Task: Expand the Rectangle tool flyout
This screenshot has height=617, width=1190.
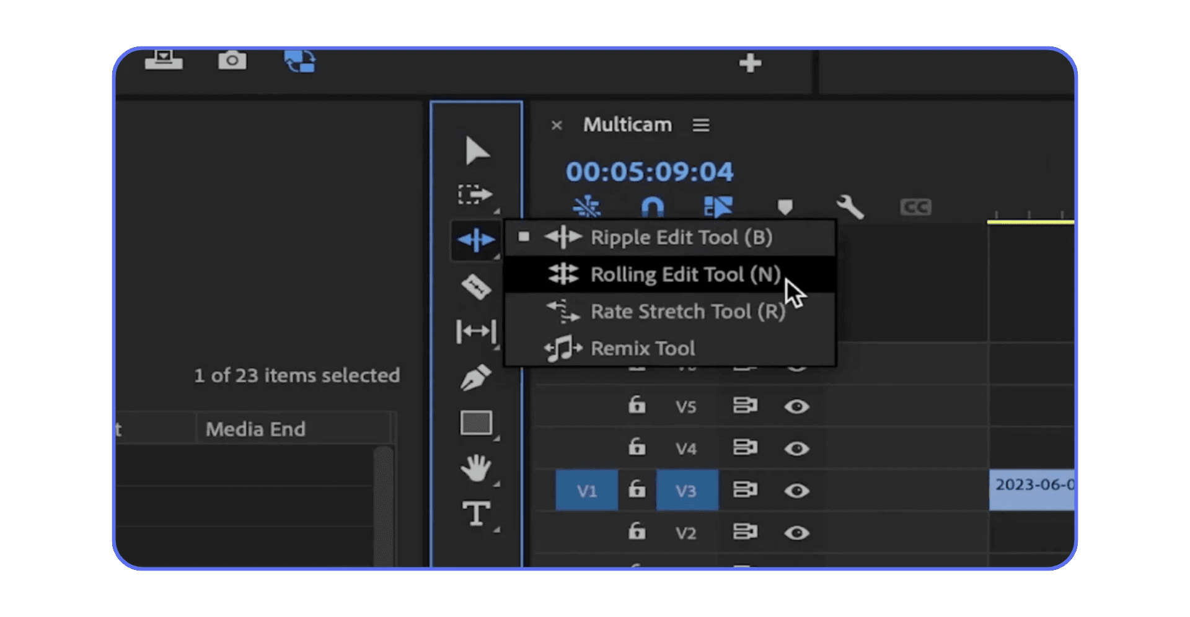Action: point(496,437)
